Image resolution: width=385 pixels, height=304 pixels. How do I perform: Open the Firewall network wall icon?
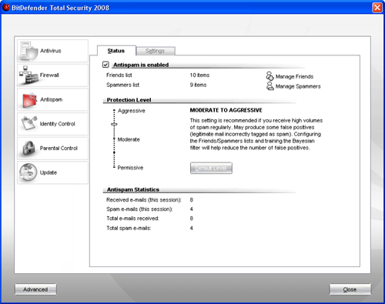[28, 75]
